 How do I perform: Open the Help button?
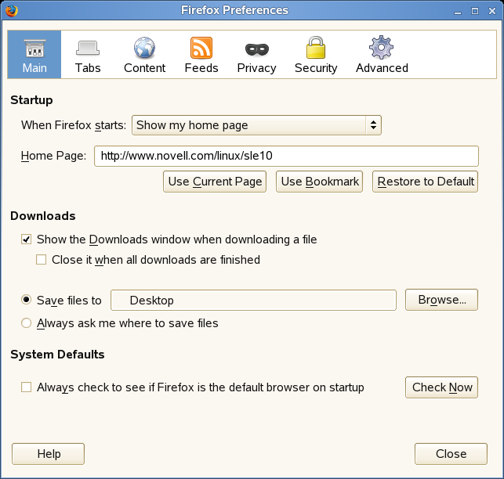point(49,454)
